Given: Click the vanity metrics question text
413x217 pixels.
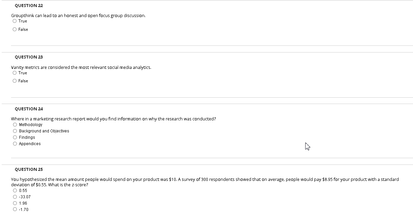Looking at the screenshot, I should pos(81,67).
